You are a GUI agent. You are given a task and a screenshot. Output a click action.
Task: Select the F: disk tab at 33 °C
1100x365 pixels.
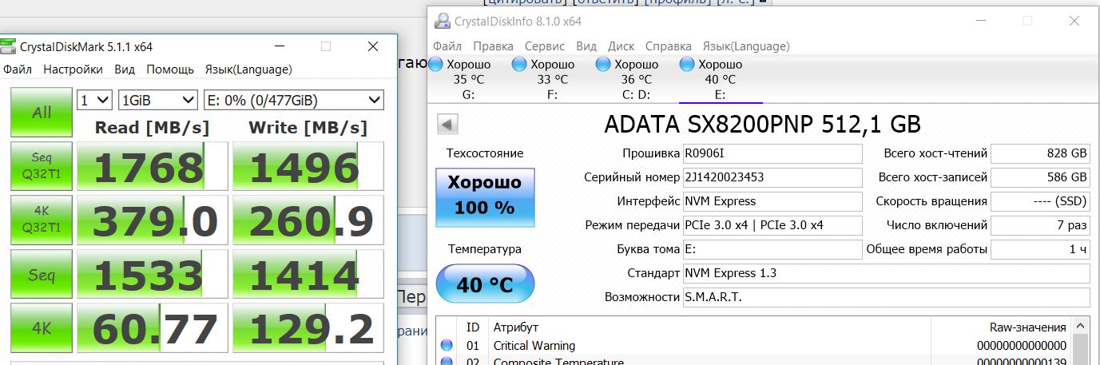553,80
